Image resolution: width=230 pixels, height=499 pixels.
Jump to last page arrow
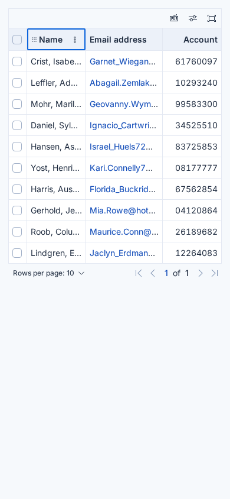coord(215,273)
